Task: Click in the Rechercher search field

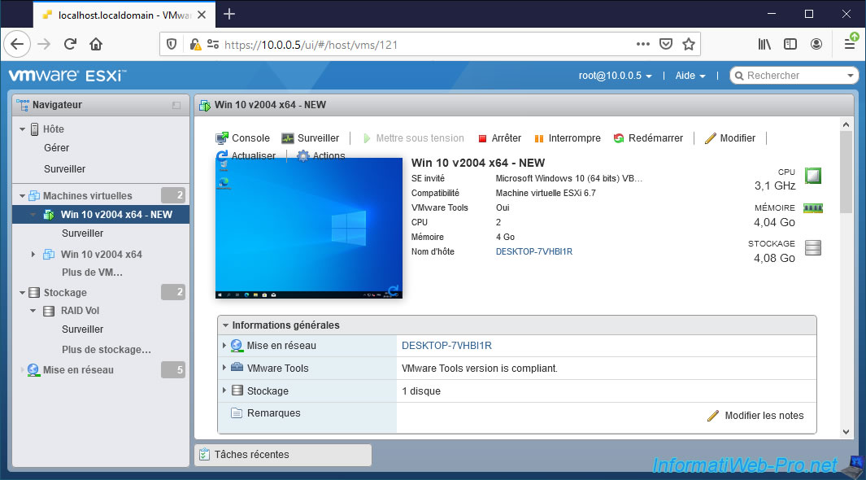Action: pos(793,76)
